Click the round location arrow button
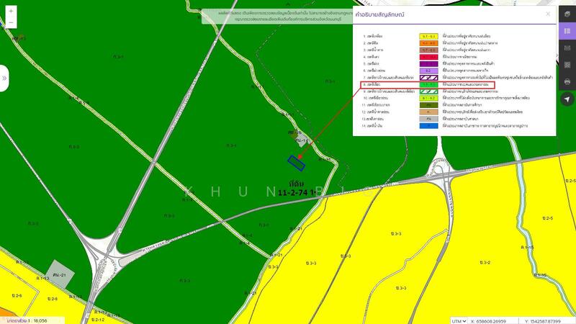576x324 pixels. (x=567, y=100)
